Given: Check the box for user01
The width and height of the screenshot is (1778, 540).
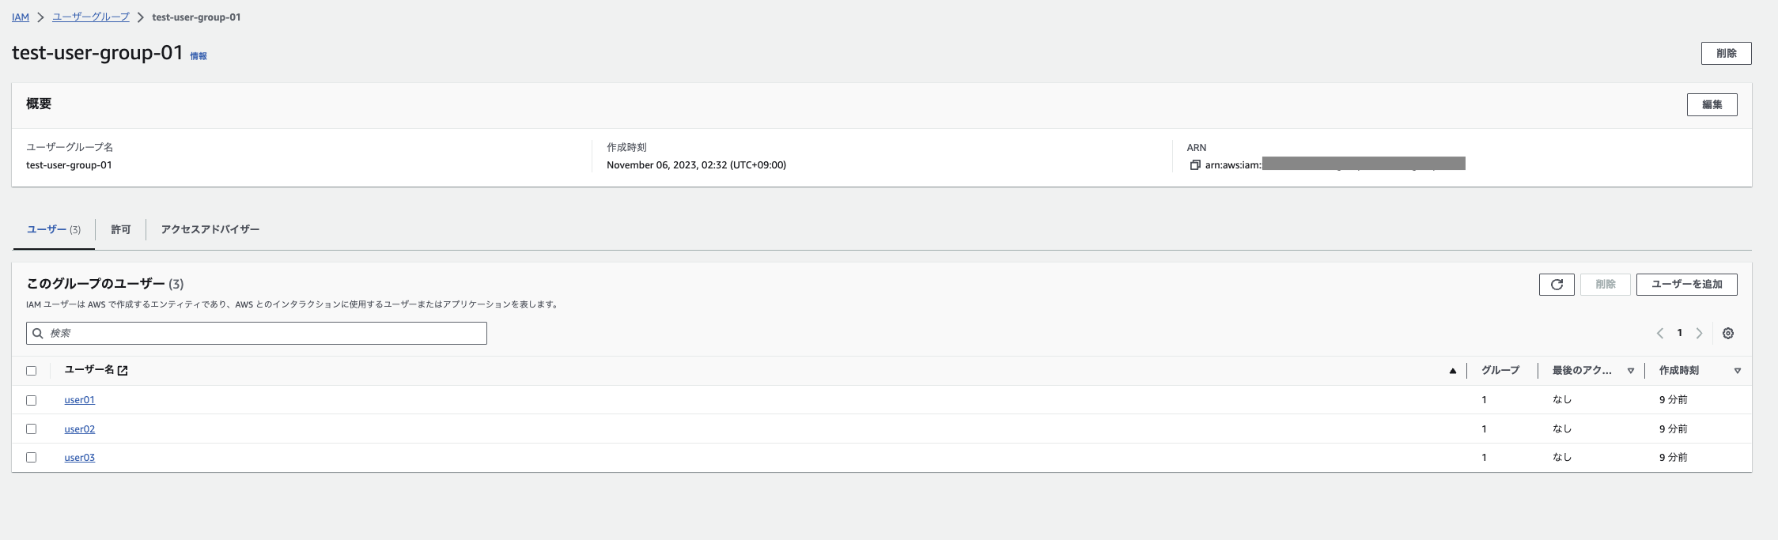Looking at the screenshot, I should (32, 400).
